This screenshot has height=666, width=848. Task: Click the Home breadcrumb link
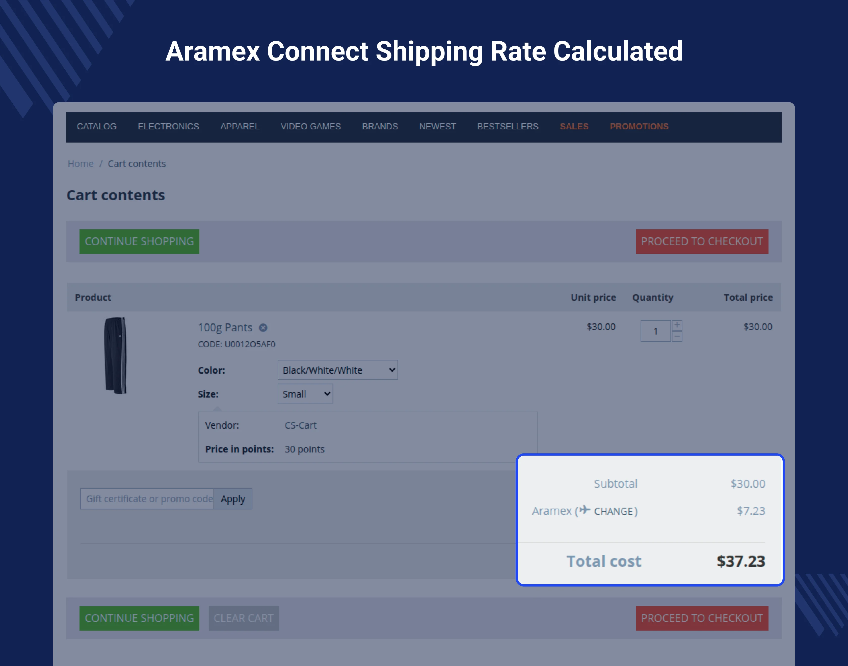tap(81, 164)
